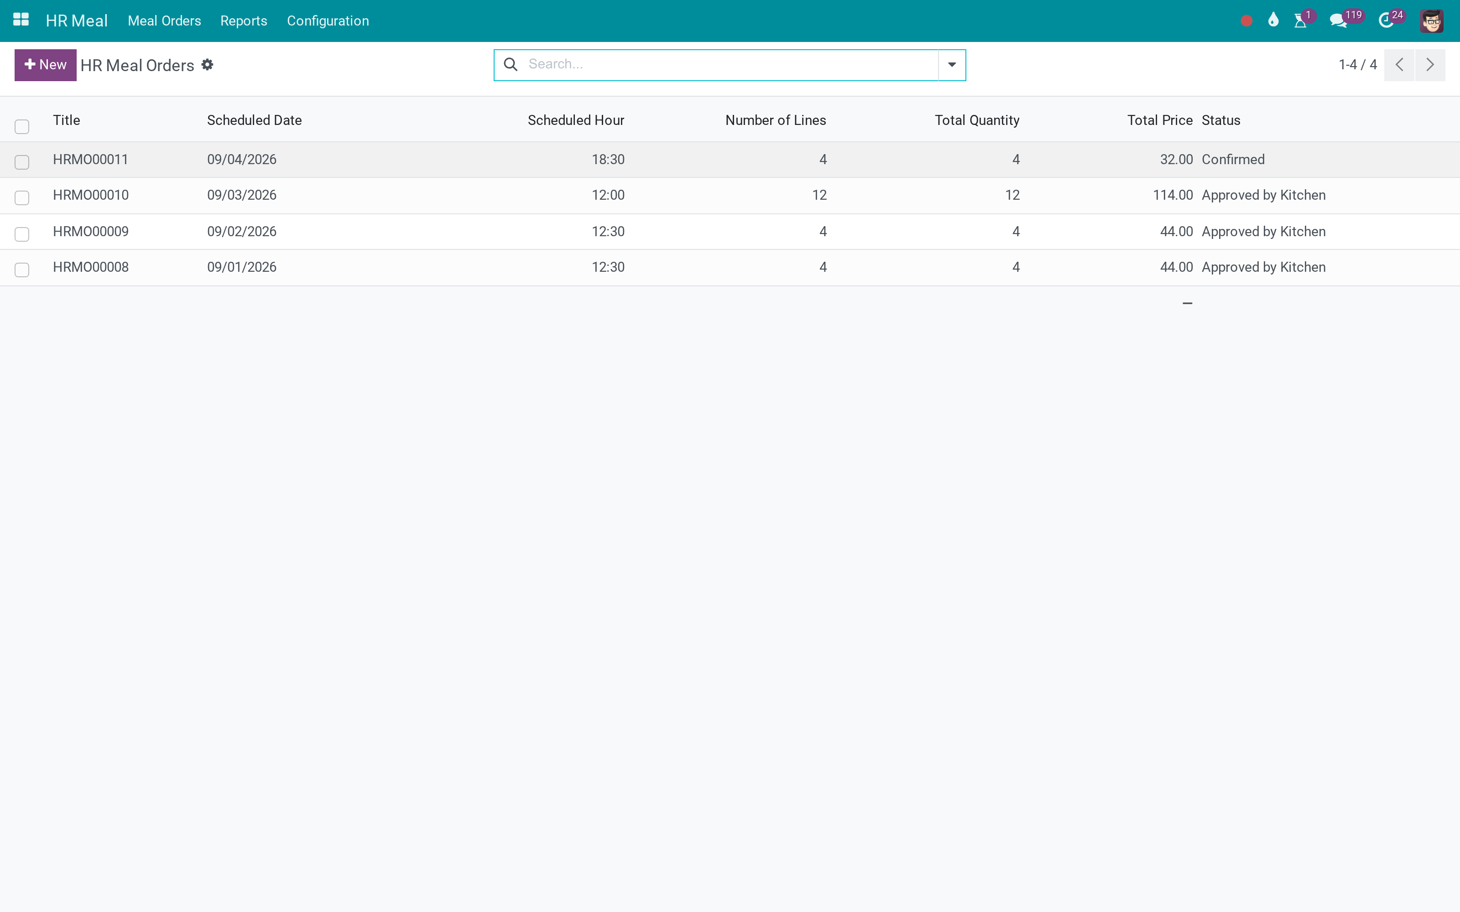
Task: Sort by Title column header
Action: pyautogui.click(x=66, y=120)
